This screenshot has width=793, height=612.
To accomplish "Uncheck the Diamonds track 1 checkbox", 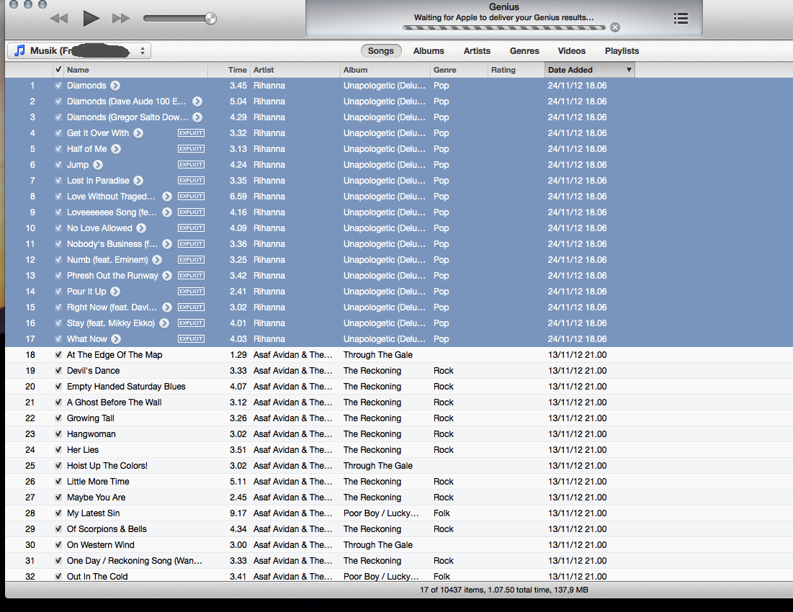I will pyautogui.click(x=58, y=86).
